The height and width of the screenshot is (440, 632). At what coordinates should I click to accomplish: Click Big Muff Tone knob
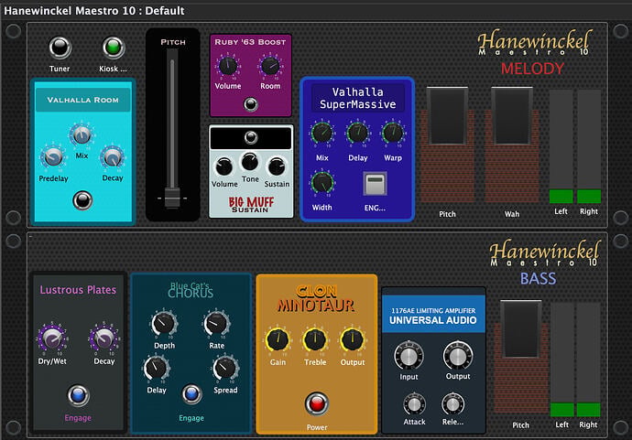[x=250, y=162]
